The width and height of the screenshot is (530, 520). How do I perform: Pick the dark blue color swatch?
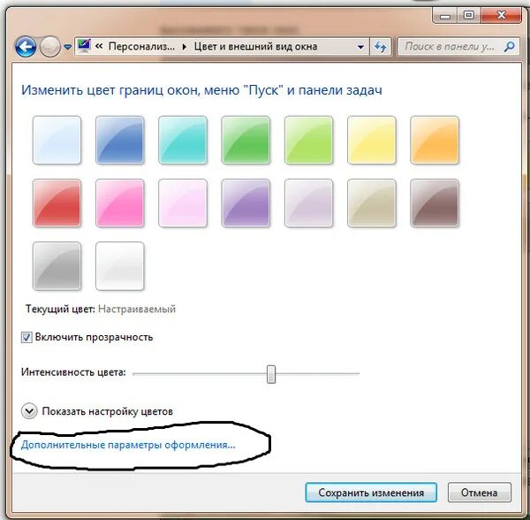119,140
